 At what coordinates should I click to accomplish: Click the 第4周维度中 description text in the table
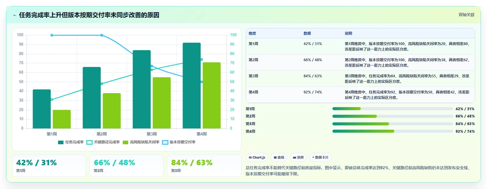click(x=407, y=95)
